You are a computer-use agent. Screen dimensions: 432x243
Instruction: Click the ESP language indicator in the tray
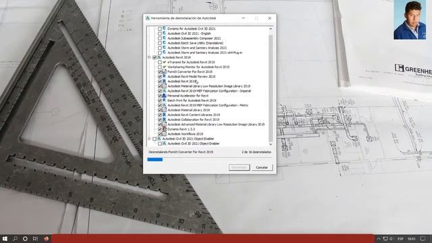click(400, 238)
